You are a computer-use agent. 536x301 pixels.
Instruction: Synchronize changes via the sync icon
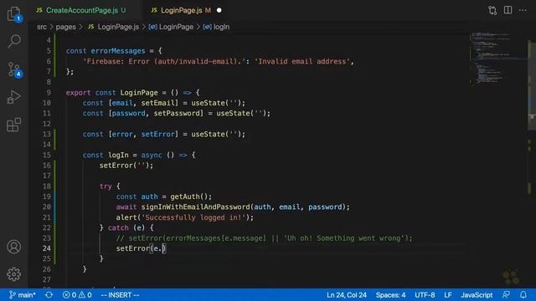(x=49, y=295)
